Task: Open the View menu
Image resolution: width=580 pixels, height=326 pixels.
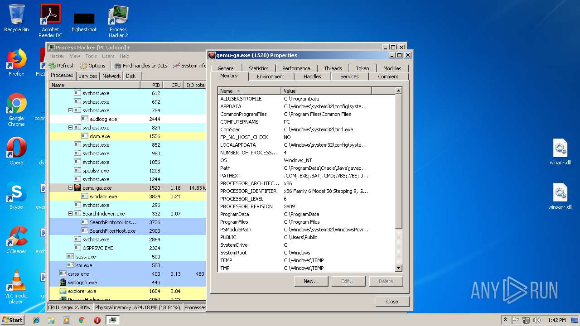Action: 75,56
